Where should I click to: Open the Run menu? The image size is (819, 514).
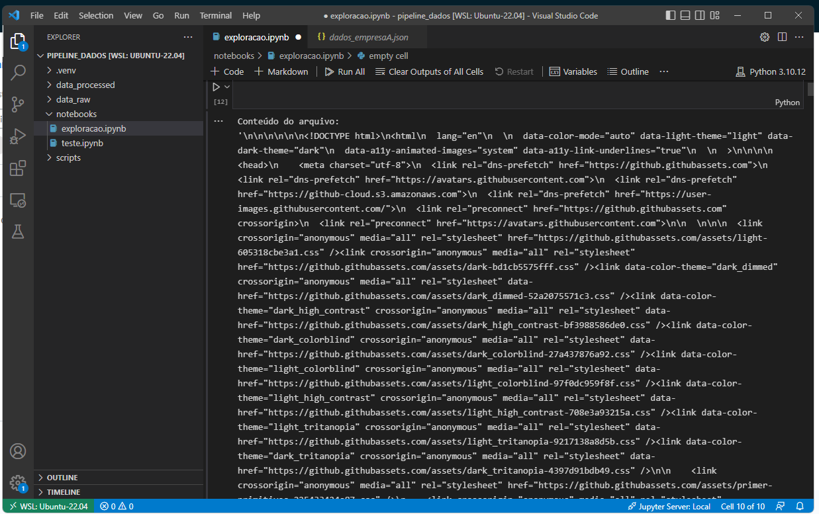coord(181,15)
